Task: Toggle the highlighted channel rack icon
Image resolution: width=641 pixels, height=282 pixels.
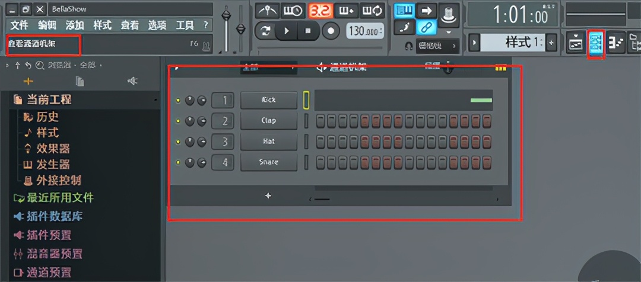Action: (x=596, y=43)
